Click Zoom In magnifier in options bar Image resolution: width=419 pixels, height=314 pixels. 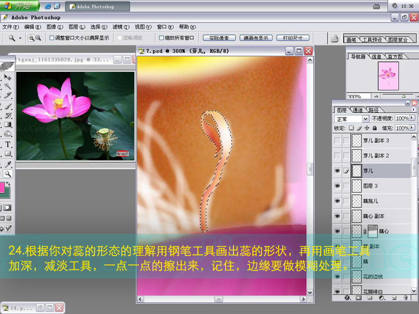pos(31,38)
